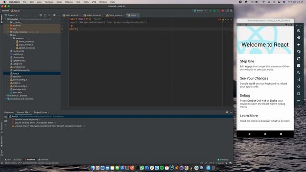Select the locate-opened-file target icon in Project panel

41,15
